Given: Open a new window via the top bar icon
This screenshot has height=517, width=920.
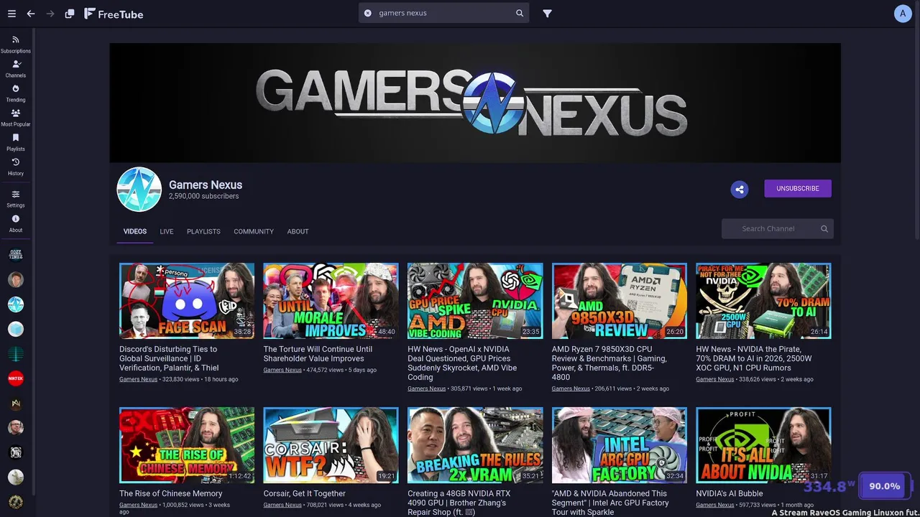Looking at the screenshot, I should click(70, 14).
